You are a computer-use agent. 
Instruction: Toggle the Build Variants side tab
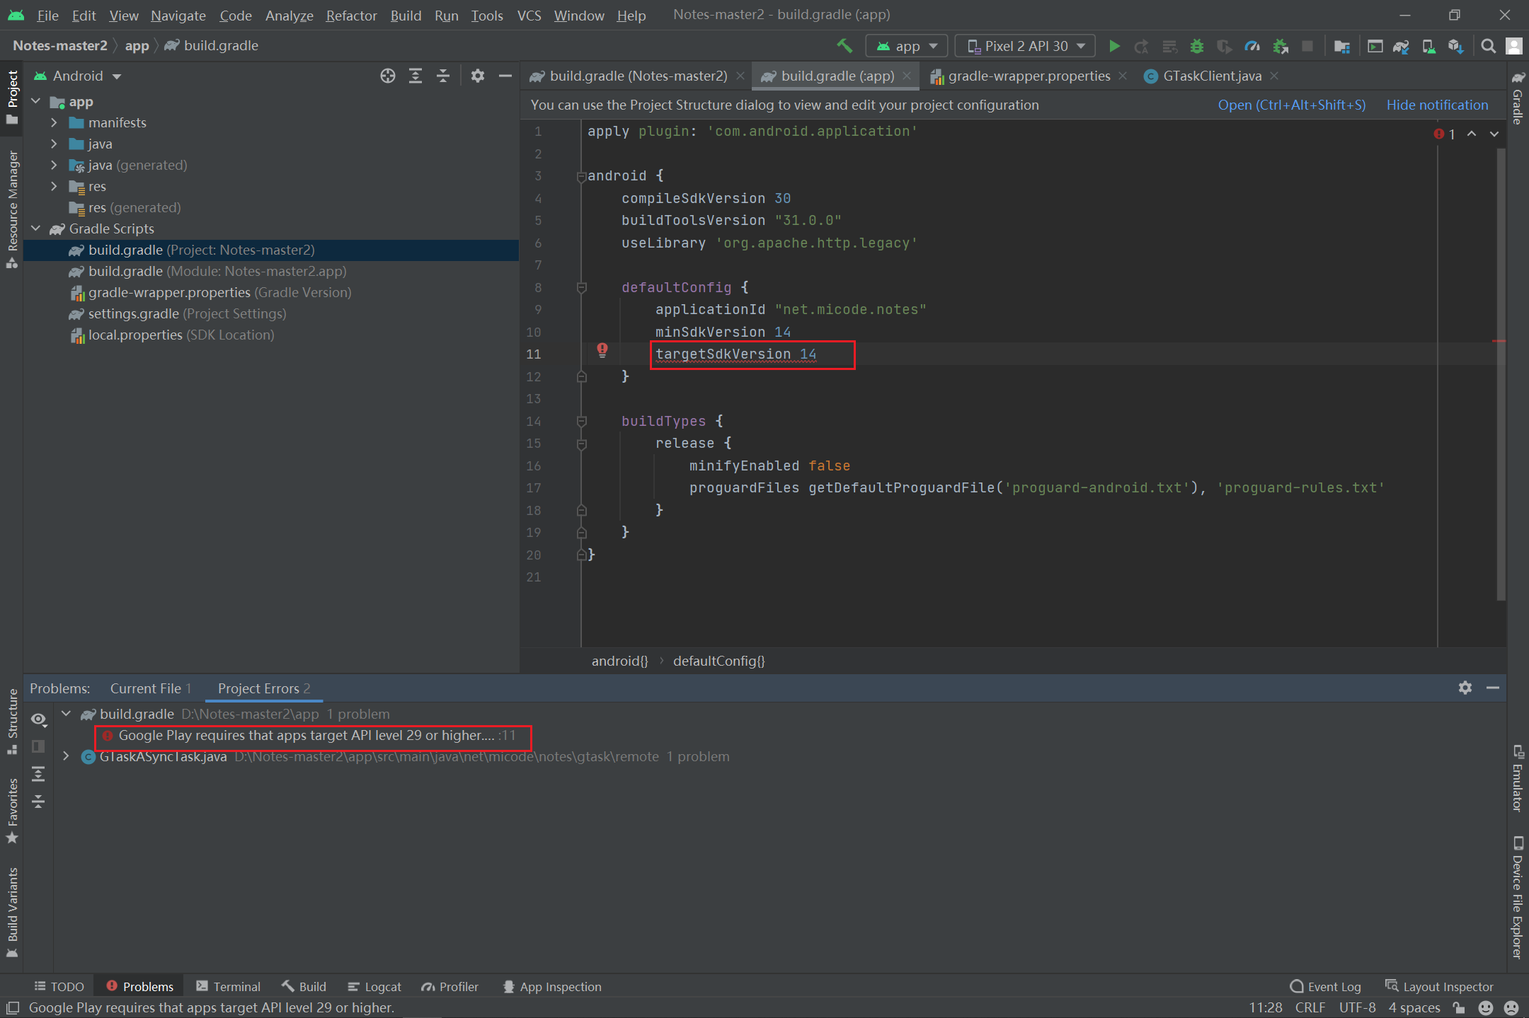pyautogui.click(x=12, y=913)
